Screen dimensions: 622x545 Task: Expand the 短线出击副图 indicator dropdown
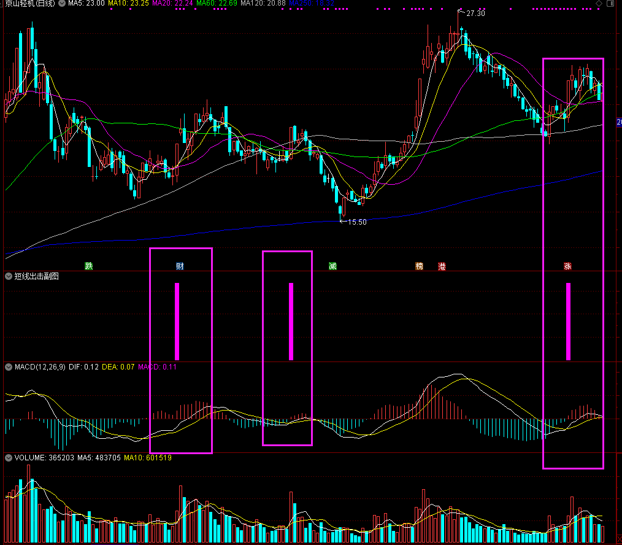pos(9,276)
